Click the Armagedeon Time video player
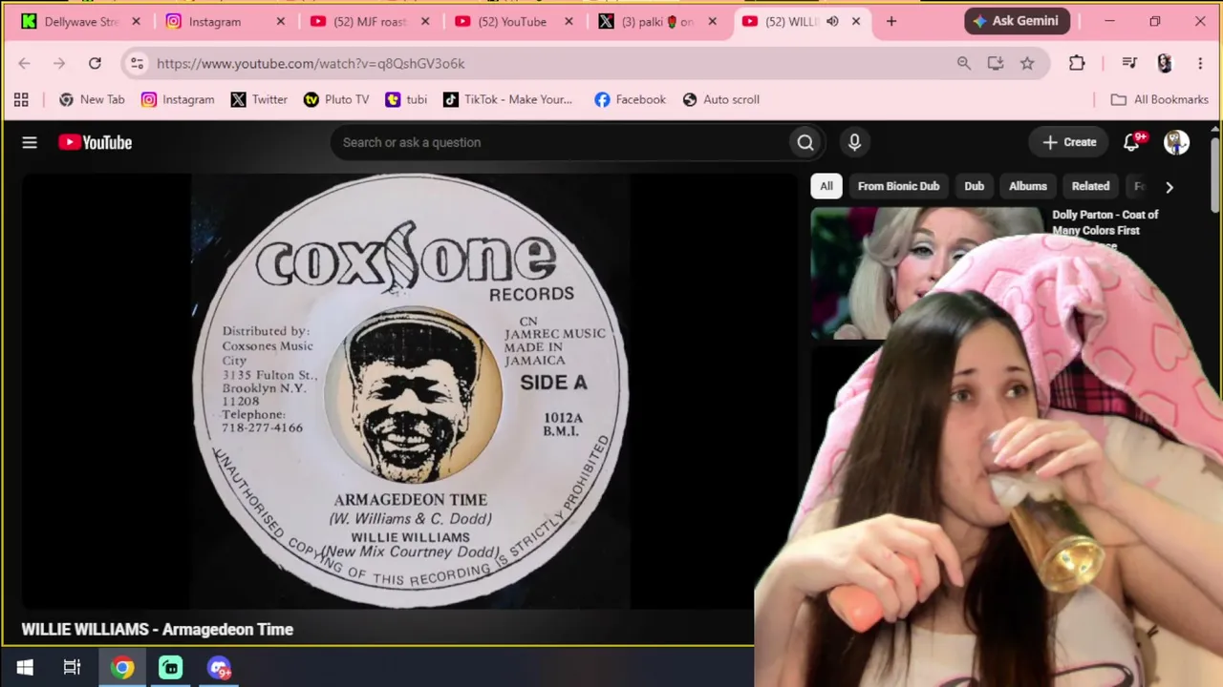The image size is (1223, 687). point(409,389)
